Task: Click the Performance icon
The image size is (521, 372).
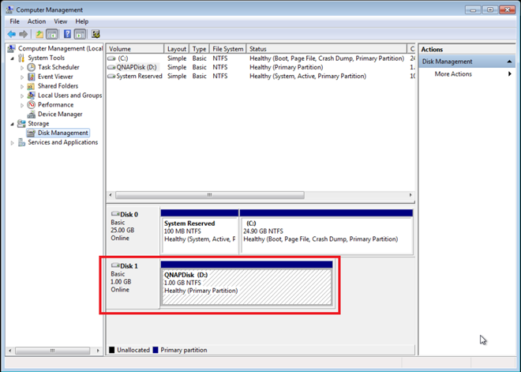Action: 31,105
